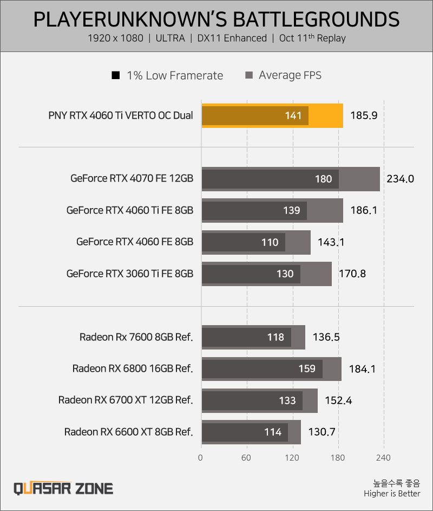Select the Radeon Rx 7600 8GB Ref. bar
Viewport: 433px width, 511px height.
point(253,337)
